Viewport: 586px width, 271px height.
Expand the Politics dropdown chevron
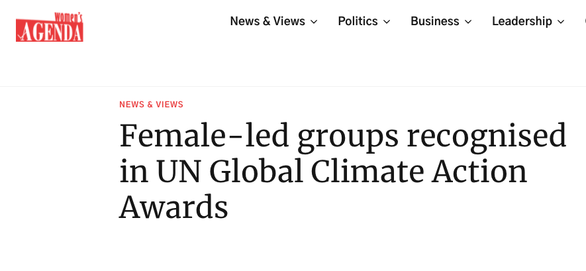point(387,22)
